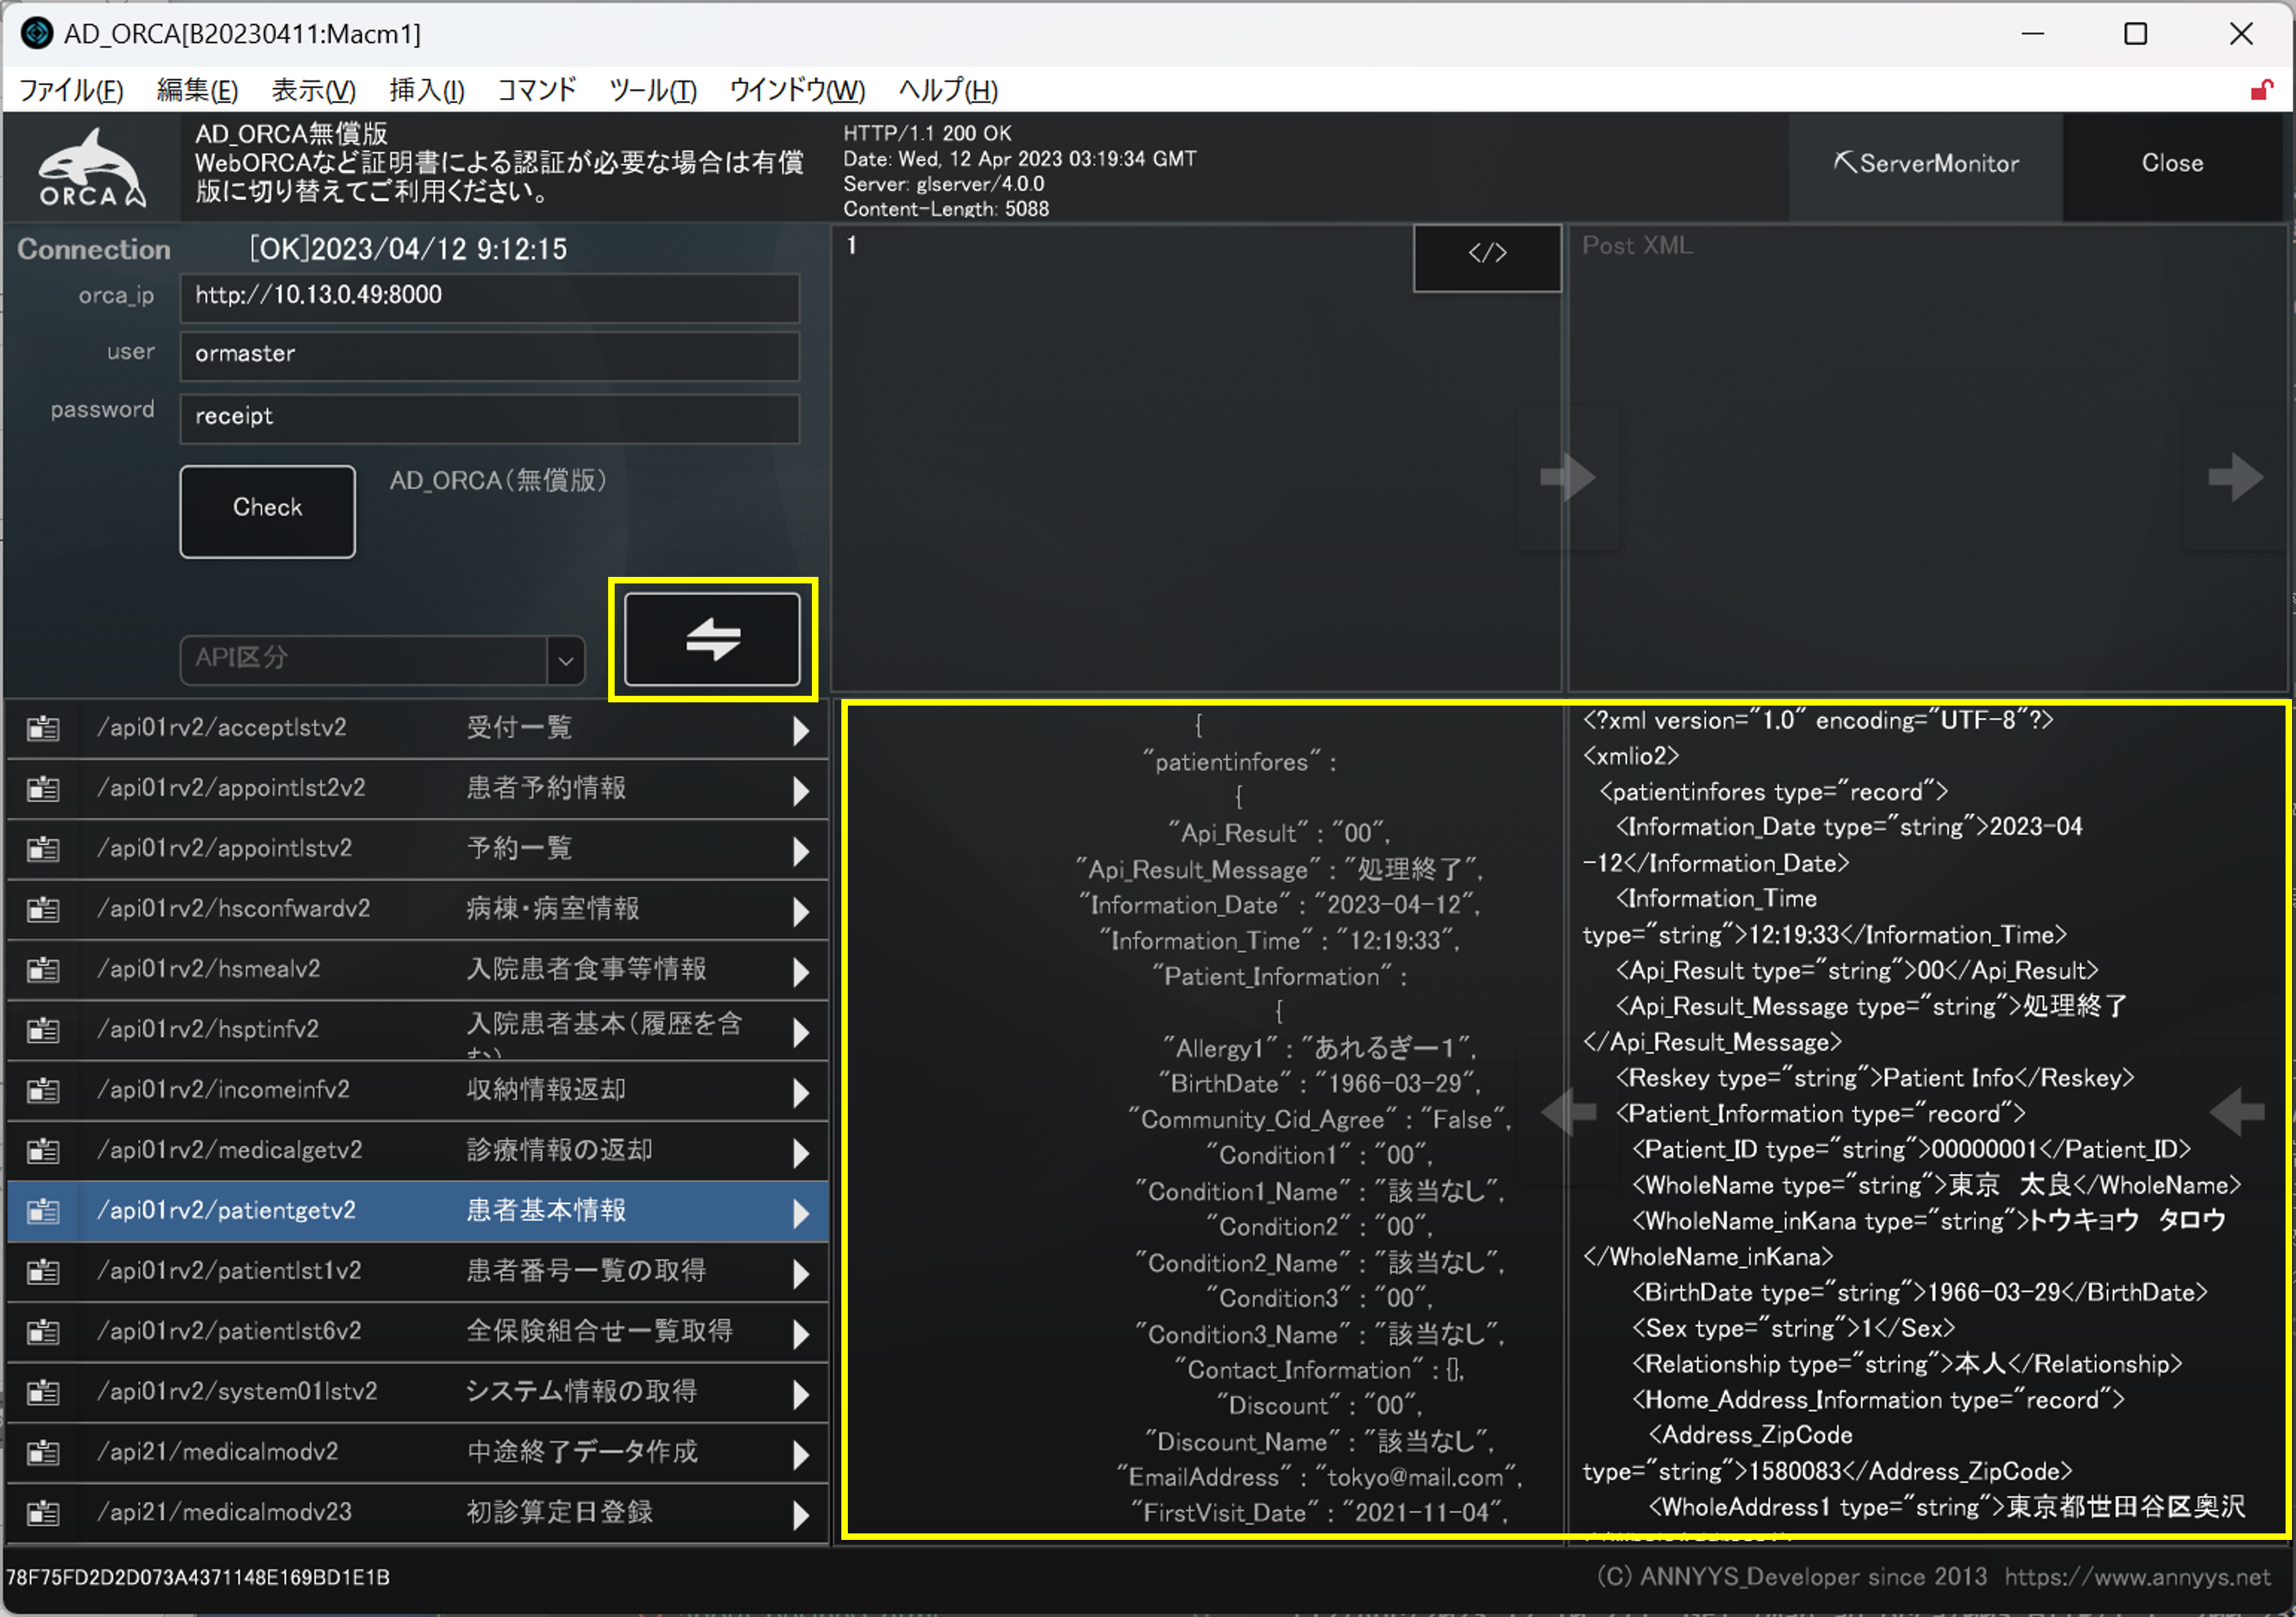Viewport: 2296px width, 1617px height.
Task: Click the request text area numbered 1
Action: tap(1196, 459)
